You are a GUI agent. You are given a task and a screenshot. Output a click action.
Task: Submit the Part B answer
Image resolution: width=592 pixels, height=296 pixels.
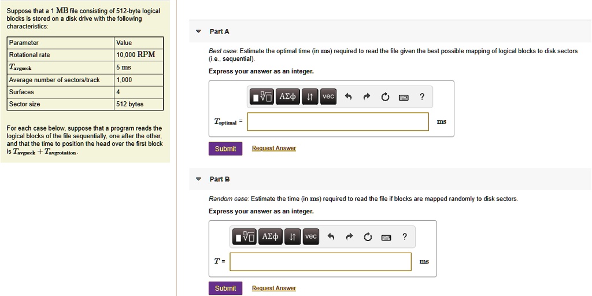(x=225, y=288)
